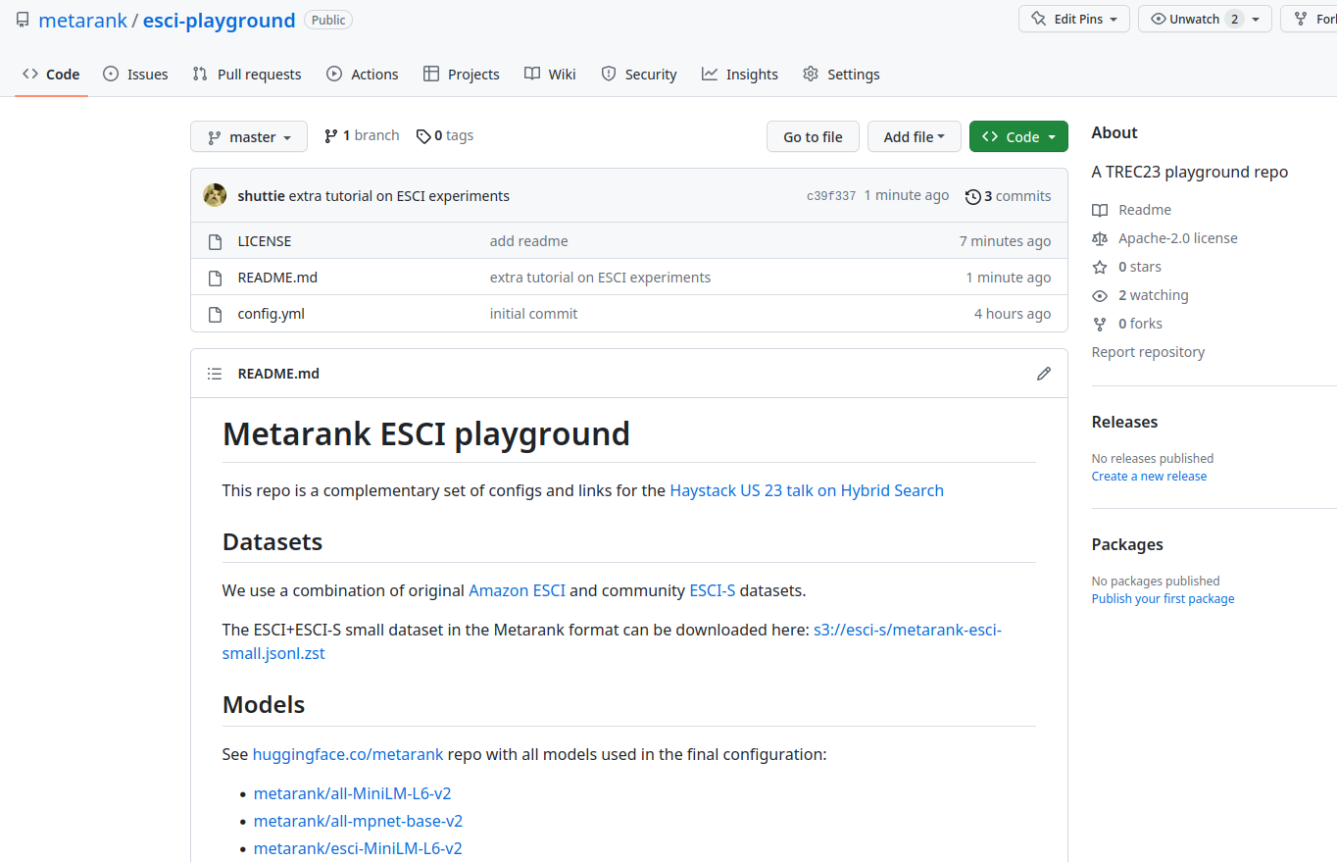
Task: Open the latest commit message link
Action: tap(399, 196)
